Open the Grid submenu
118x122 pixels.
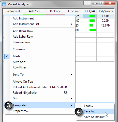[x=39, y=98]
